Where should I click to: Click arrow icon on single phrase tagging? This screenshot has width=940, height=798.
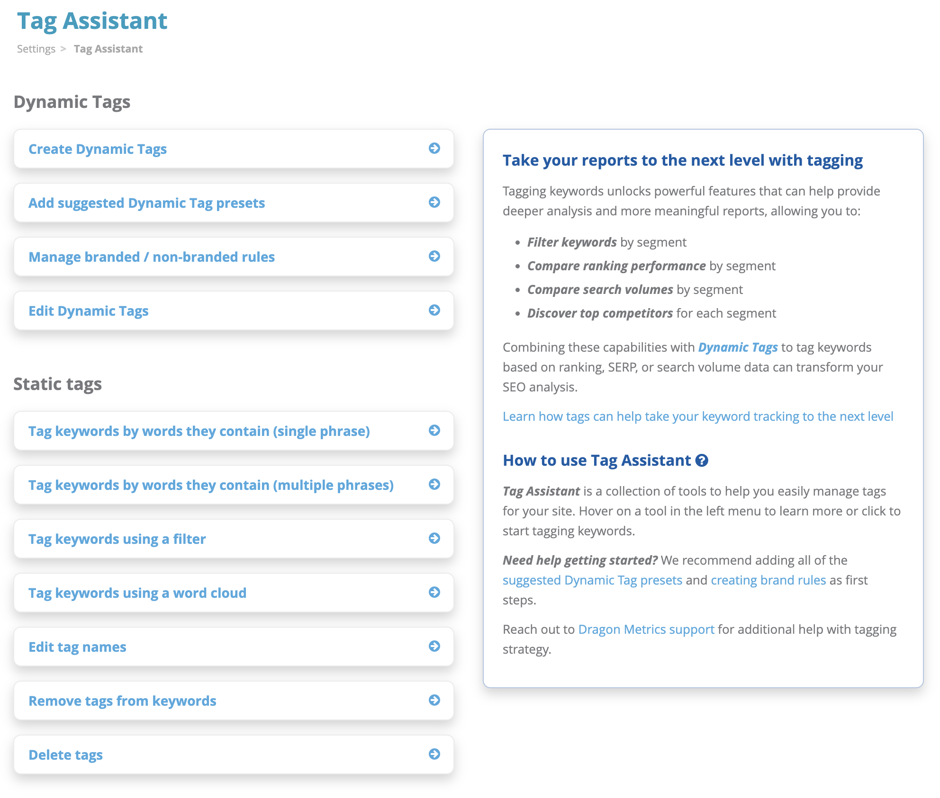(434, 430)
